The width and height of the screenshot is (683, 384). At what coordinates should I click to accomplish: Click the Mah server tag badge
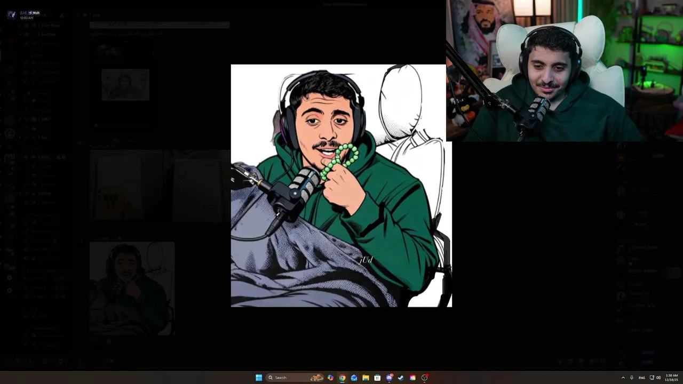click(34, 13)
